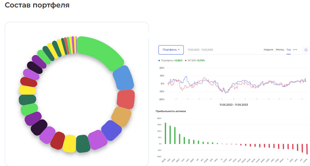Click the Прибыльность активов heading

pos(171,111)
